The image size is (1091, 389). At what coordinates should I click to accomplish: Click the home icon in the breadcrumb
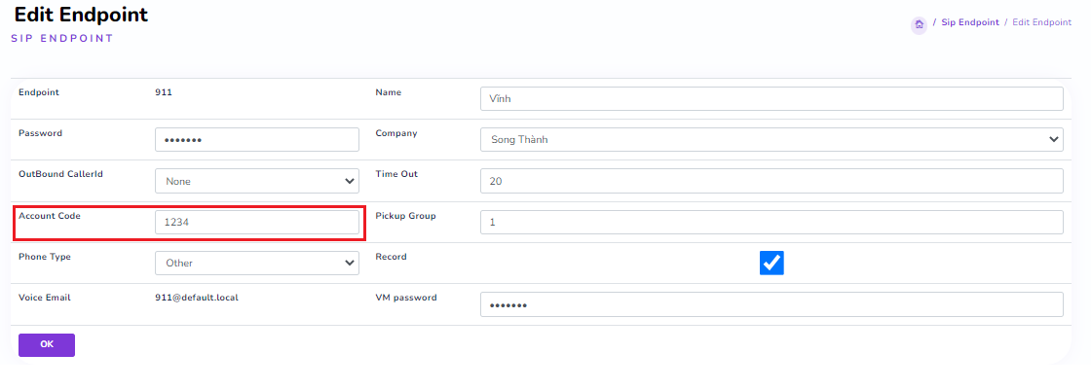919,23
